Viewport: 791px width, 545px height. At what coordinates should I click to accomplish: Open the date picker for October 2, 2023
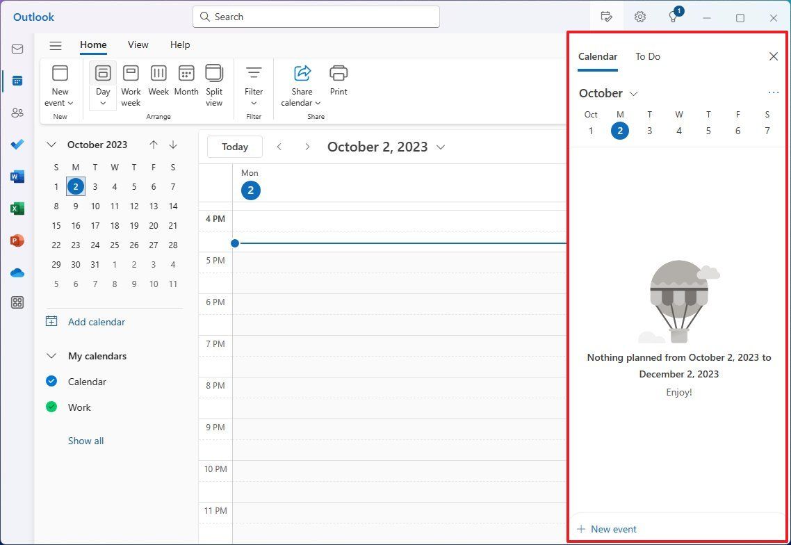pyautogui.click(x=441, y=147)
